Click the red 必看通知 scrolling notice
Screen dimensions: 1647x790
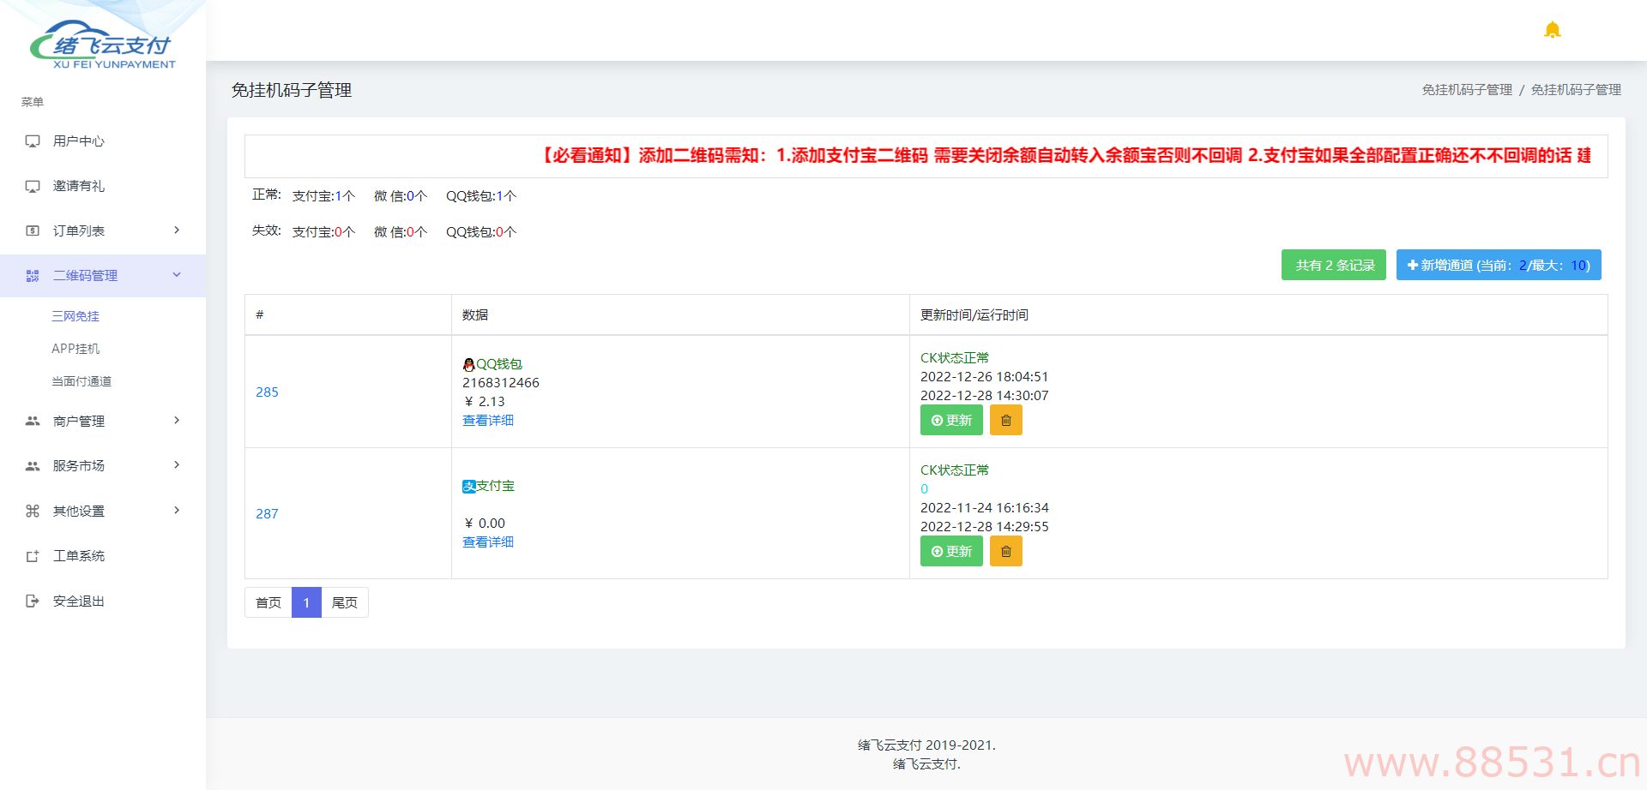pyautogui.click(x=1064, y=155)
